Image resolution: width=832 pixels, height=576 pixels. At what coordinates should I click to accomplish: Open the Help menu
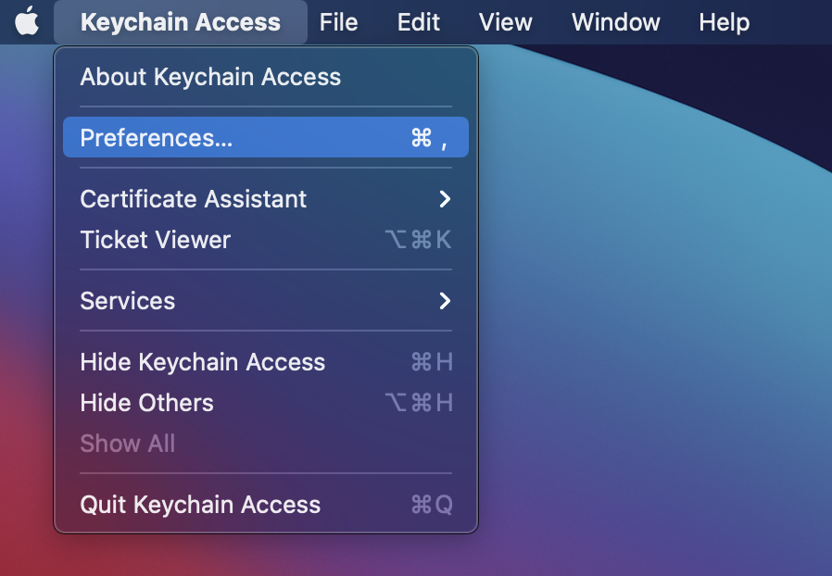click(724, 22)
